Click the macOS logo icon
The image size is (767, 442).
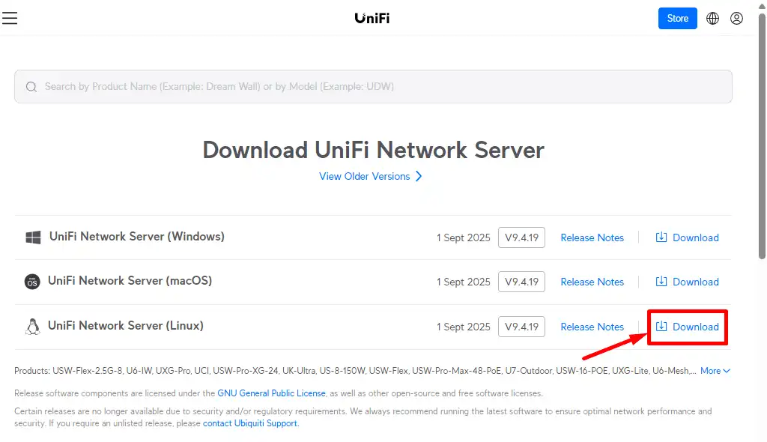(x=32, y=282)
